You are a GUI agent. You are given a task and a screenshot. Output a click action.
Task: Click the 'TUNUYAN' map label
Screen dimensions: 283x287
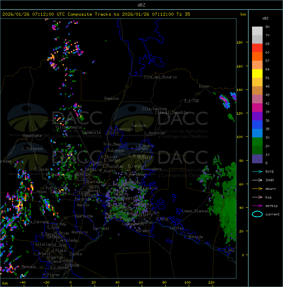pos(72,266)
